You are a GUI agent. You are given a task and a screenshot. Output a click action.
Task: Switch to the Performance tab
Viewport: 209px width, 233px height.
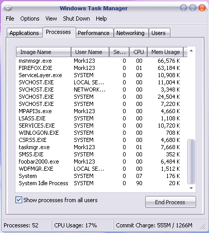pyautogui.click(x=94, y=33)
